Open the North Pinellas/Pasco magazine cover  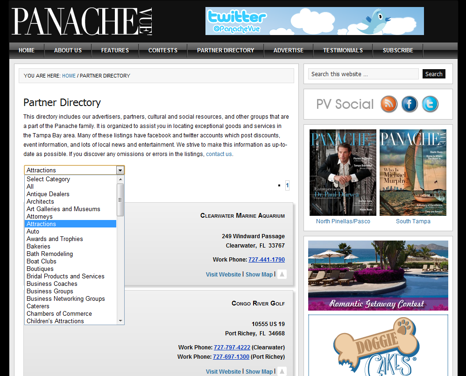(x=343, y=172)
